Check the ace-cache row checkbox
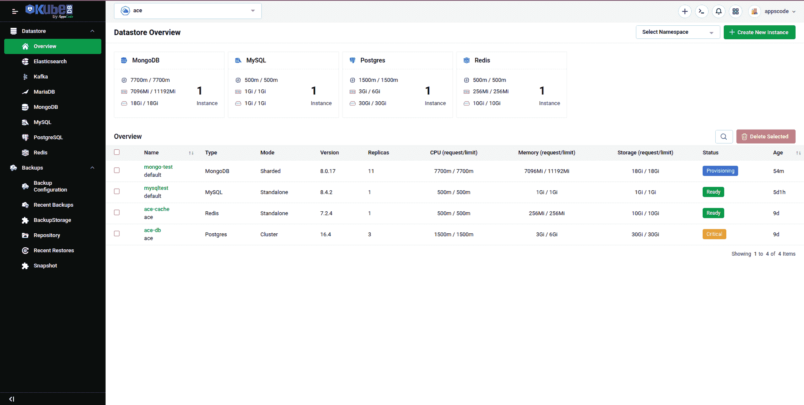Image resolution: width=804 pixels, height=405 pixels. (117, 213)
